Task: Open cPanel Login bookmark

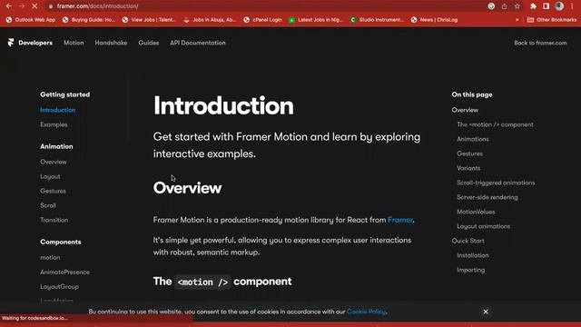Action: tap(262, 20)
